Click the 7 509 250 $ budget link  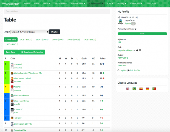pyautogui.click(x=123, y=58)
